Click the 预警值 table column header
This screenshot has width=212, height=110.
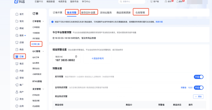pyautogui.click(x=161, y=105)
